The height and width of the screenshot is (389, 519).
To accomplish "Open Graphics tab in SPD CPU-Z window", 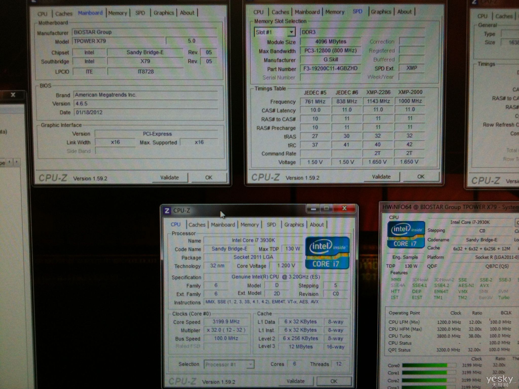I will click(381, 12).
